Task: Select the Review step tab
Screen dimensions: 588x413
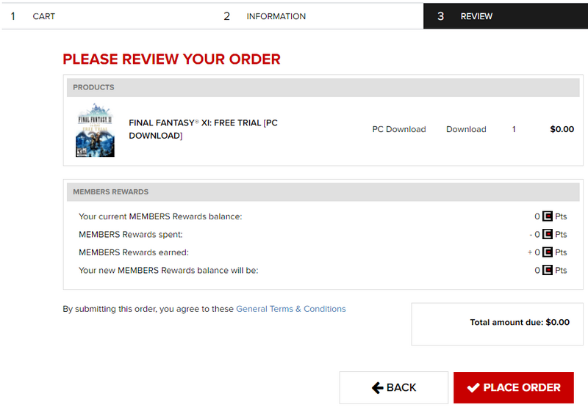Action: 506,16
